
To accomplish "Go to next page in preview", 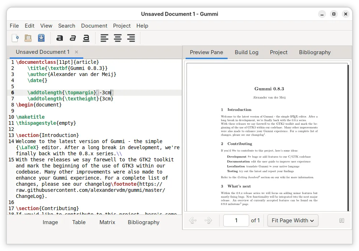I will pyautogui.click(x=208, y=221).
